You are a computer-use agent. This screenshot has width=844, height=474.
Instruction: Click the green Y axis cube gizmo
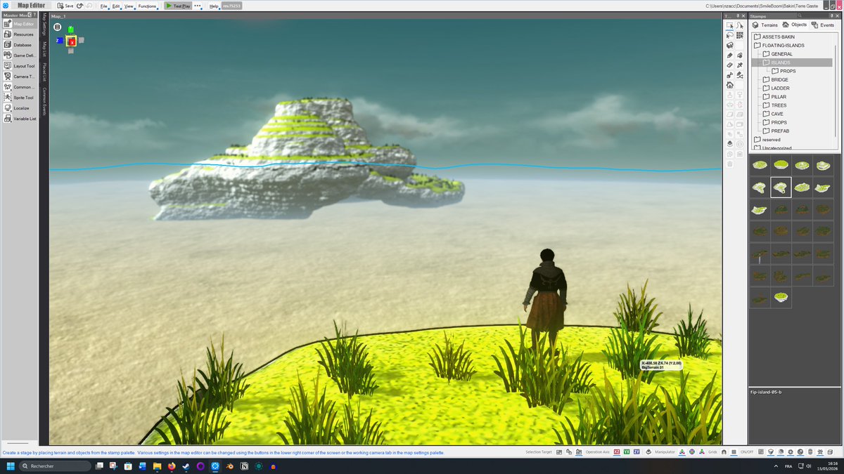pos(71,30)
